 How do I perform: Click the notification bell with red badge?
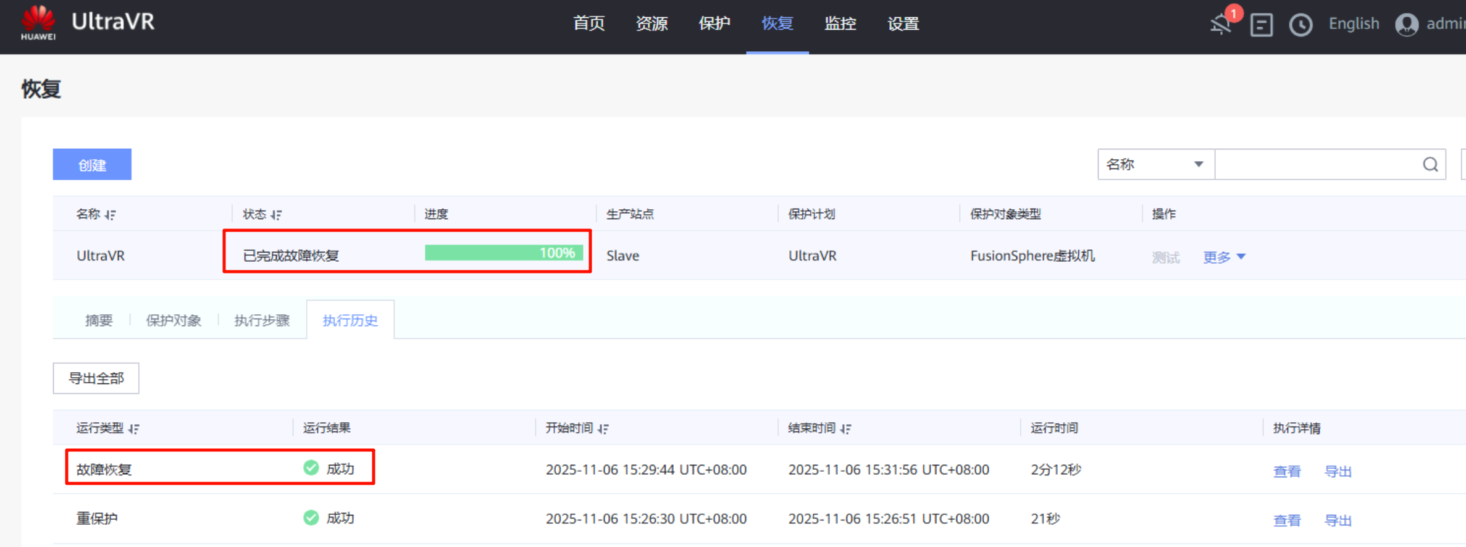click(x=1221, y=23)
